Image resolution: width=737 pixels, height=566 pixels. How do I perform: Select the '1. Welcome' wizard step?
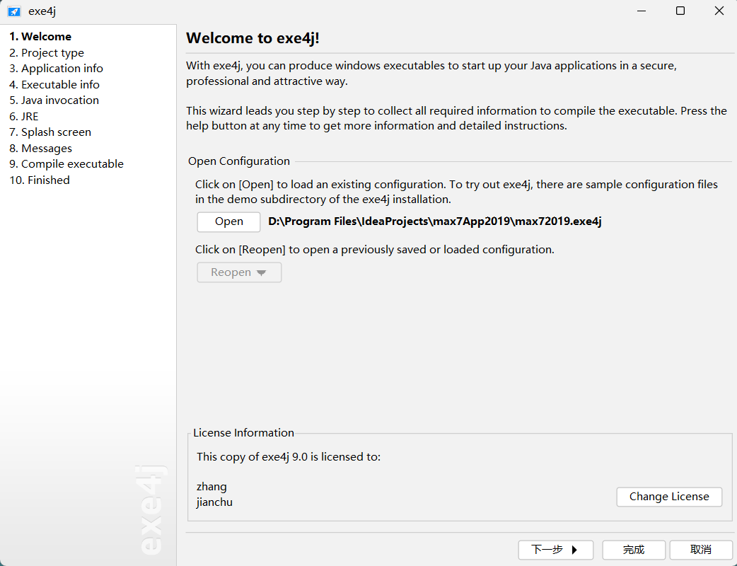(40, 37)
